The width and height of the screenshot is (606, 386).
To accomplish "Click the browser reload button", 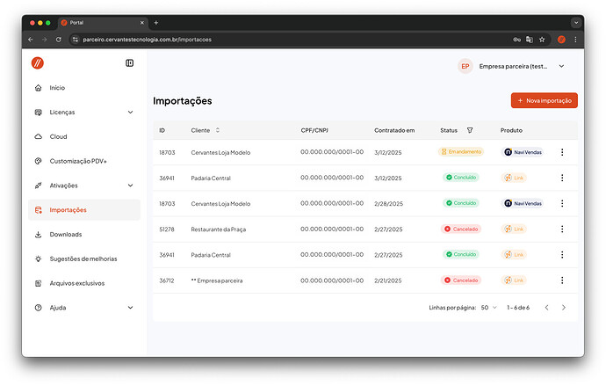I will (59, 40).
